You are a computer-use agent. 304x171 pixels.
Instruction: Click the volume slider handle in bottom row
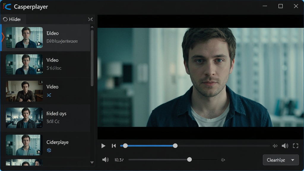click(189, 160)
